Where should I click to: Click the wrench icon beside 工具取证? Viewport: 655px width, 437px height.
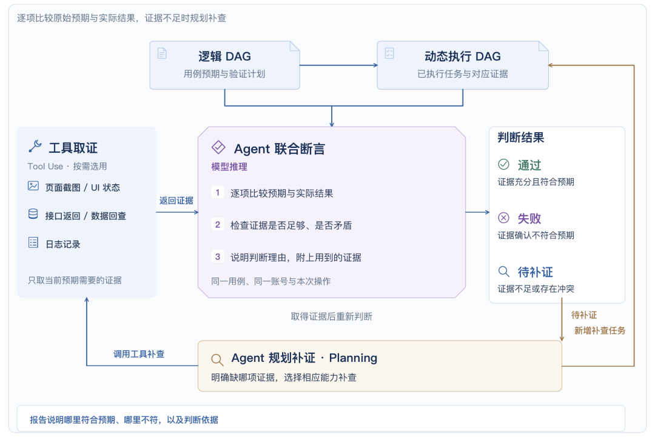pos(35,147)
